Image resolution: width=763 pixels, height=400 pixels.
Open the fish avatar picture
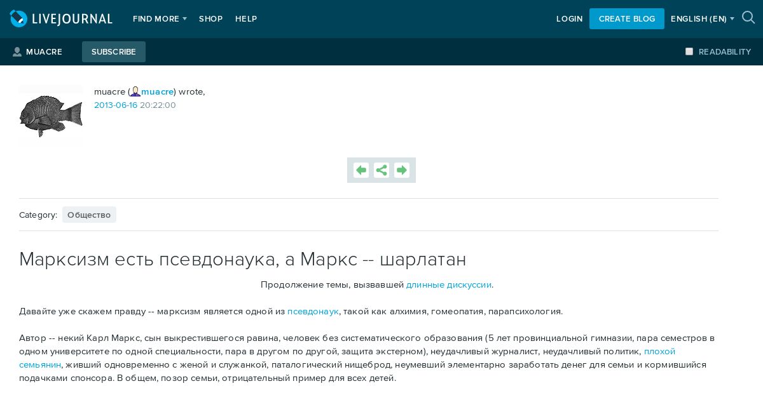(51, 116)
